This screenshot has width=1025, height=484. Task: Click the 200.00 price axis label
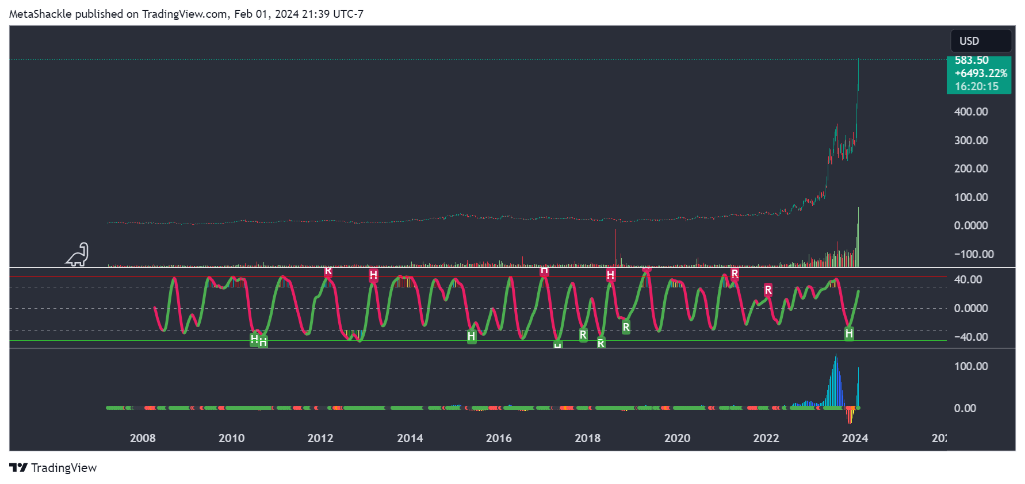(971, 168)
